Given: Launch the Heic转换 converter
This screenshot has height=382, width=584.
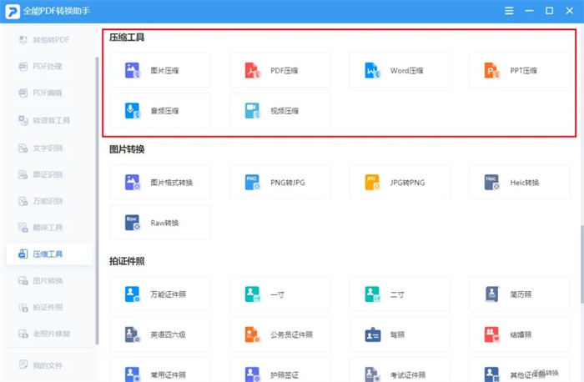Looking at the screenshot, I should [519, 182].
